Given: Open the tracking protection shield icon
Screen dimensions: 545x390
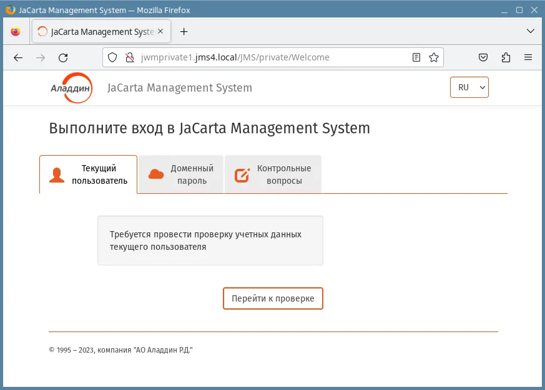Looking at the screenshot, I should click(112, 57).
